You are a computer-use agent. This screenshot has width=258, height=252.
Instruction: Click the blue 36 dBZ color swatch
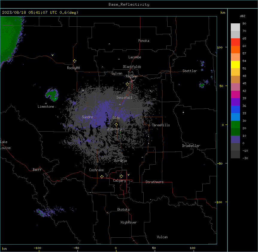235,109
